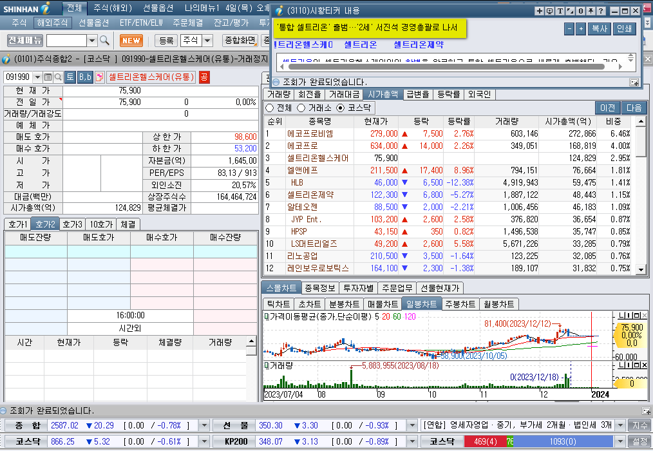The height and width of the screenshot is (451, 653).
Task: Click 에코프로비엠 in ranking table
Action: [x=310, y=134]
